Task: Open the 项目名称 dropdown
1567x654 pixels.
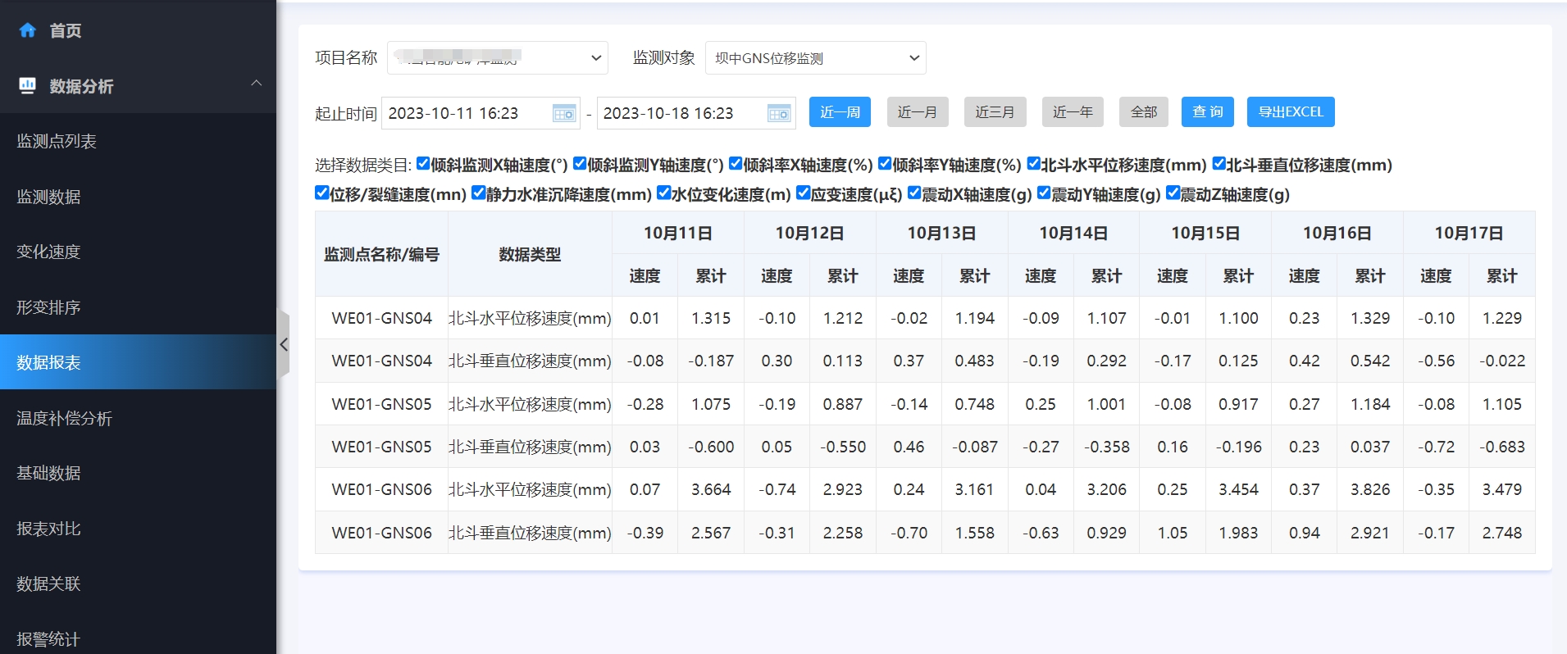Action: coord(498,58)
